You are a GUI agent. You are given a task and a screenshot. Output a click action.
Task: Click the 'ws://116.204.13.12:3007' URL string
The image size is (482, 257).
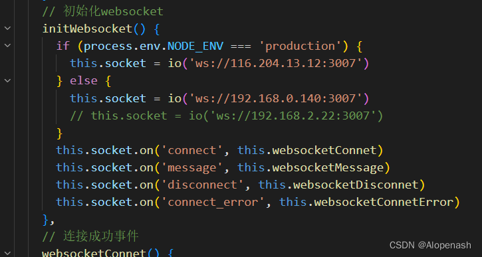[x=276, y=64]
